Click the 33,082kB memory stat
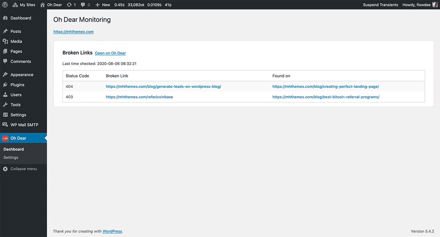Image resolution: width=440 pixels, height=237 pixels. [x=136, y=5]
